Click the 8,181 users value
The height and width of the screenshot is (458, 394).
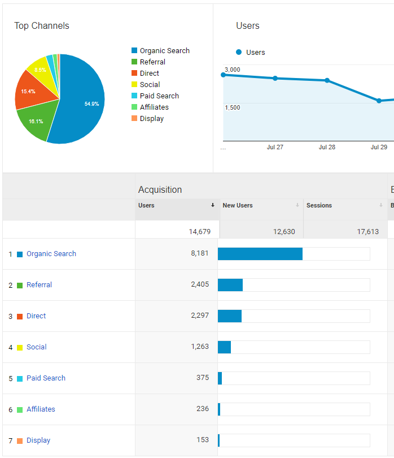200,253
